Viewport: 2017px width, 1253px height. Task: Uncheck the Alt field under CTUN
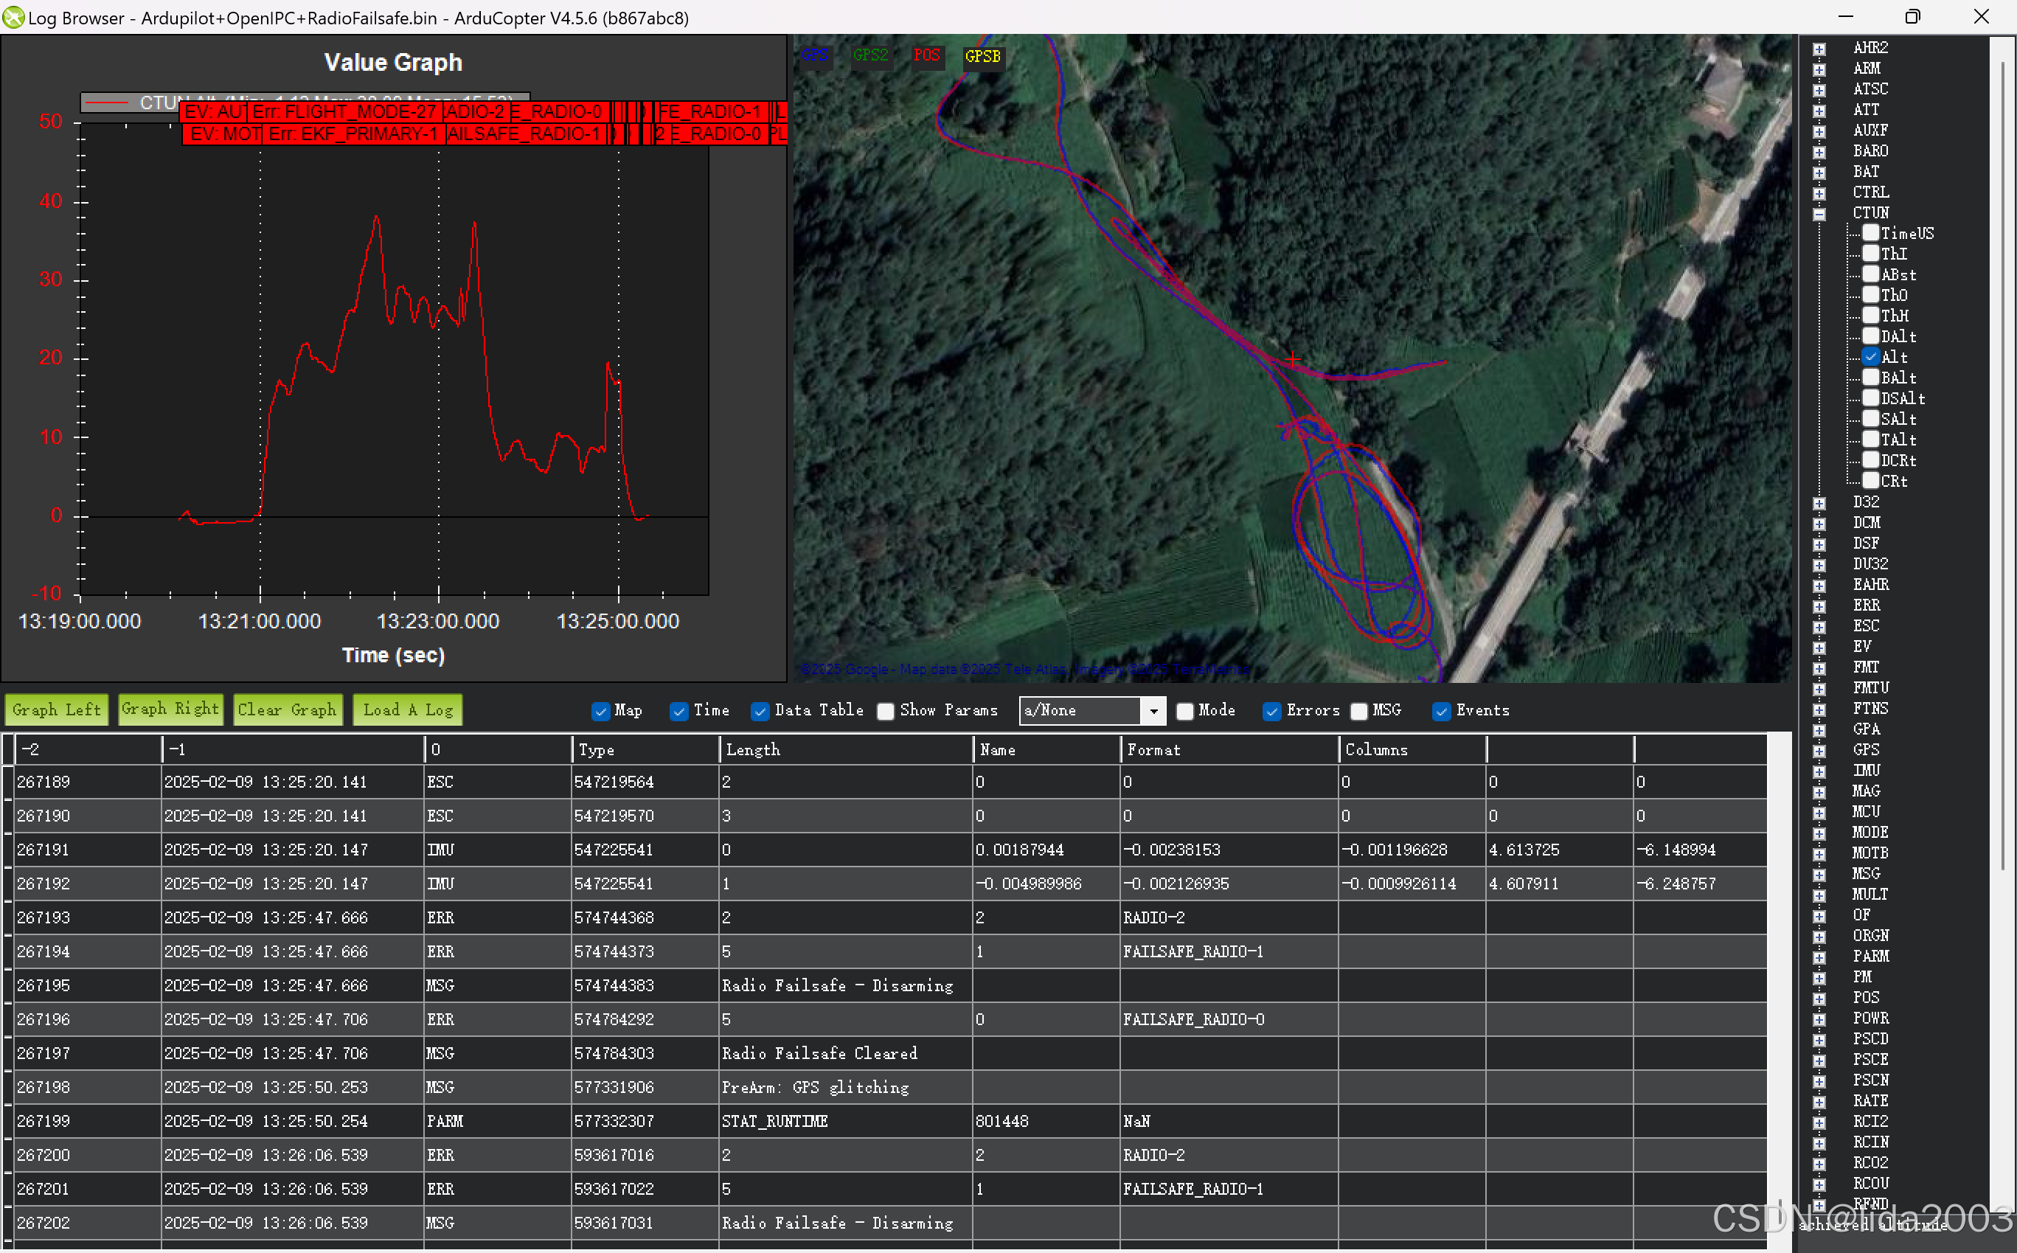pos(1870,357)
